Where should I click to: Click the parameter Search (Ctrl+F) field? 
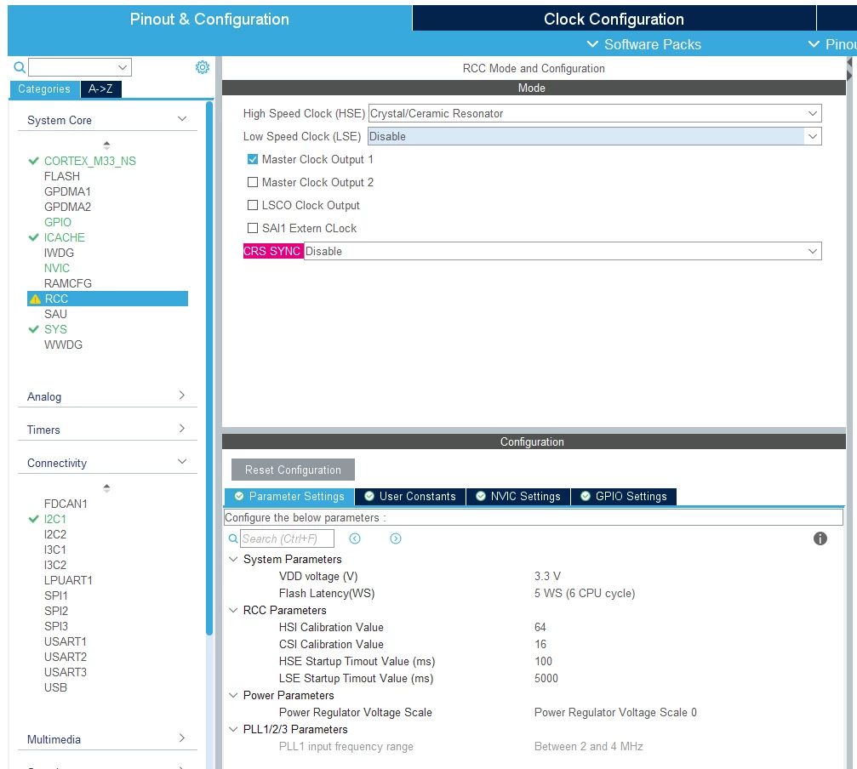pyautogui.click(x=287, y=538)
